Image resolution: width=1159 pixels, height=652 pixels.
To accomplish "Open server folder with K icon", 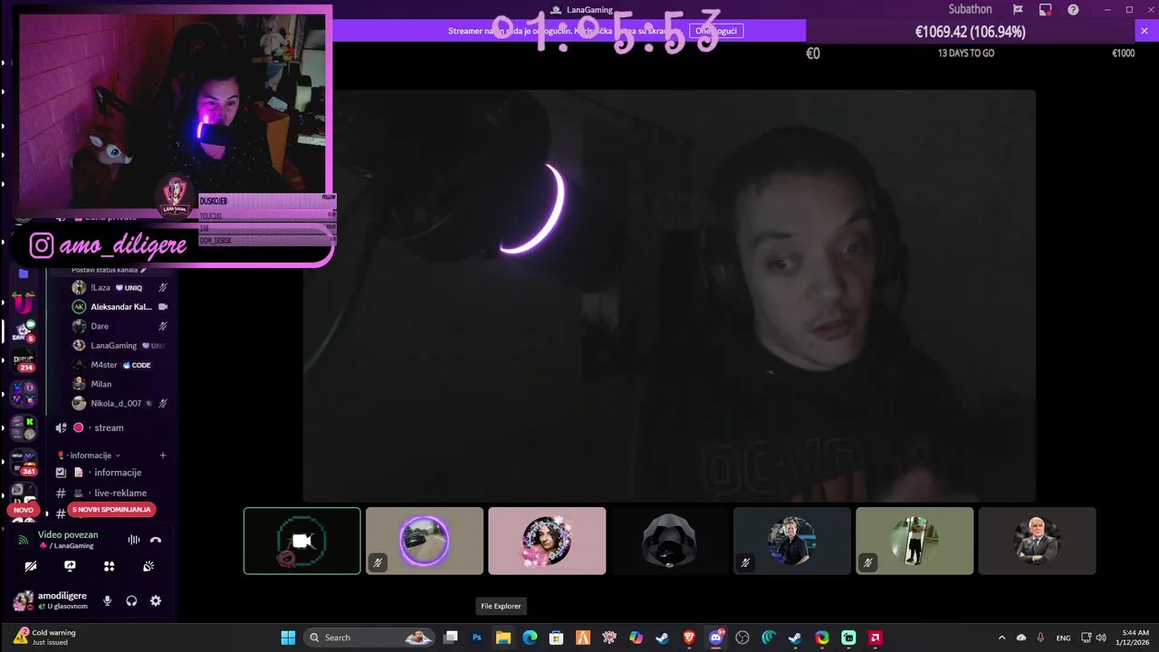I will pyautogui.click(x=24, y=427).
